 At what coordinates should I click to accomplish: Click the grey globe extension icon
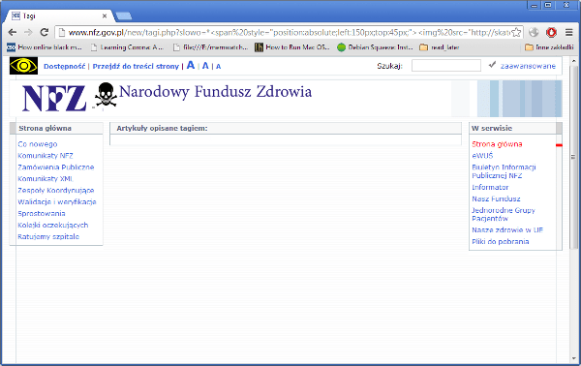point(534,33)
